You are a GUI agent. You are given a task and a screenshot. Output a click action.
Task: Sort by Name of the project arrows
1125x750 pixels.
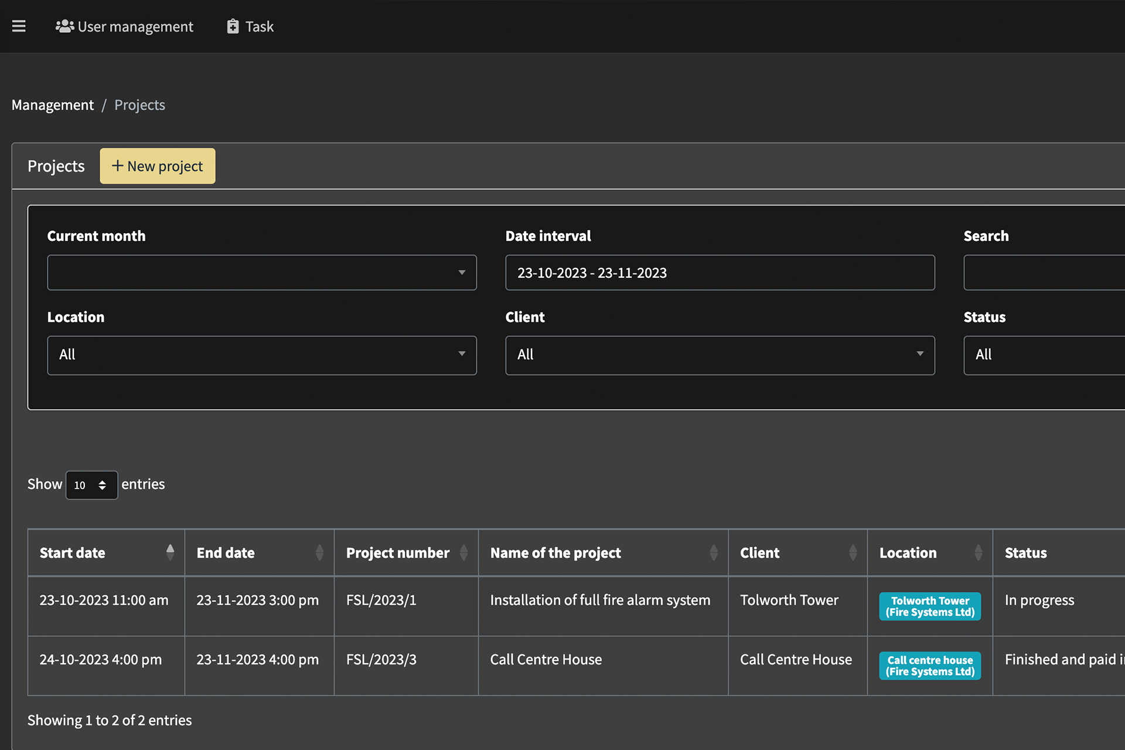[713, 553]
